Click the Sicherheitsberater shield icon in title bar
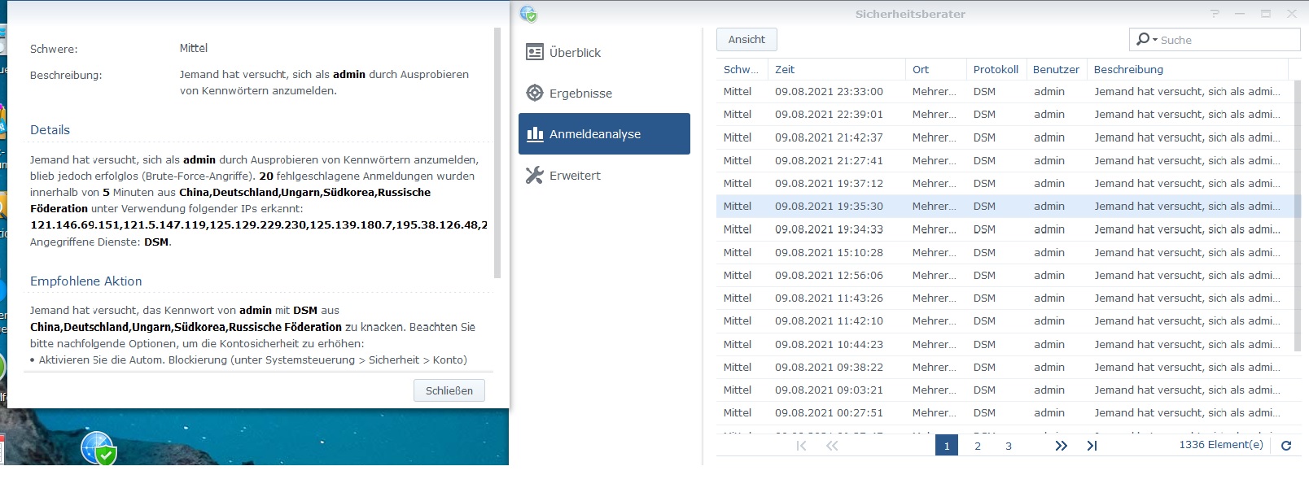The image size is (1309, 488). [x=528, y=14]
